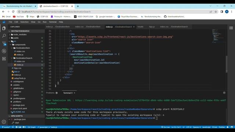Reload the browser page

(13, 12)
